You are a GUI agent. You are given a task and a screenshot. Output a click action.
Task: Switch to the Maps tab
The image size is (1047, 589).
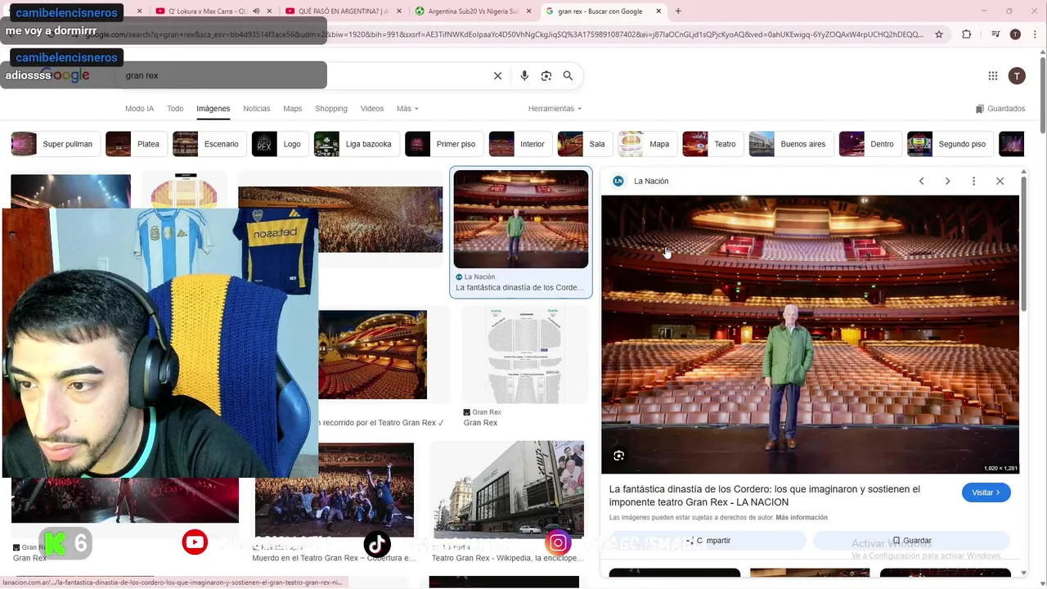click(292, 109)
